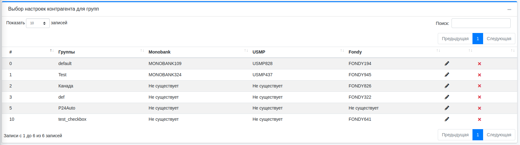520x145 pixels.
Task: Click the pencil edit icon for default group
Action: 447,63
